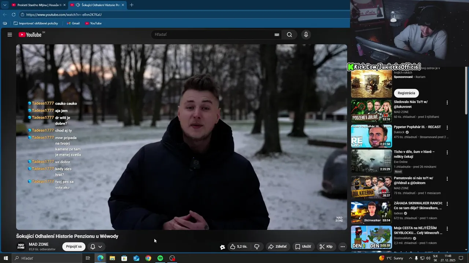The height and width of the screenshot is (263, 469).
Task: Open the sponsored Ikariam ad thumbnail
Action: tap(372, 84)
